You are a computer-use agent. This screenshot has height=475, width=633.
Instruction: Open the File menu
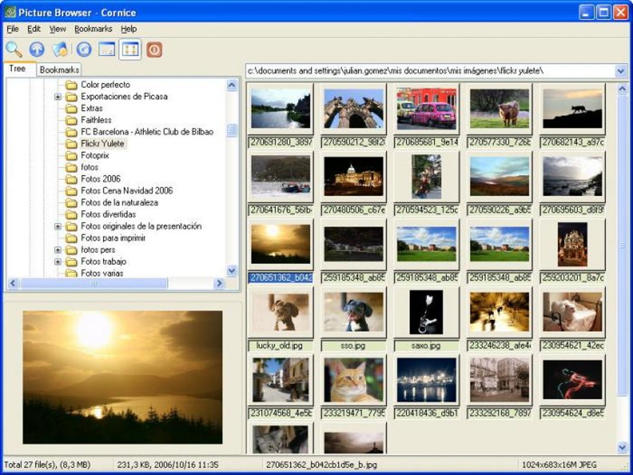(x=12, y=29)
